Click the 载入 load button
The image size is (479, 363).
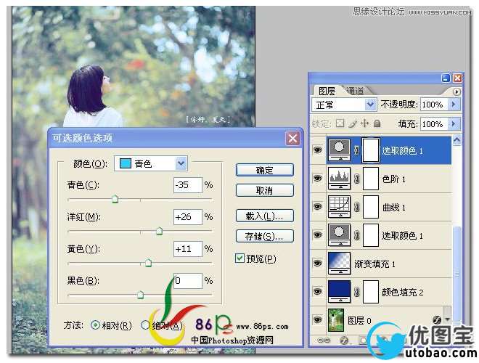[264, 216]
